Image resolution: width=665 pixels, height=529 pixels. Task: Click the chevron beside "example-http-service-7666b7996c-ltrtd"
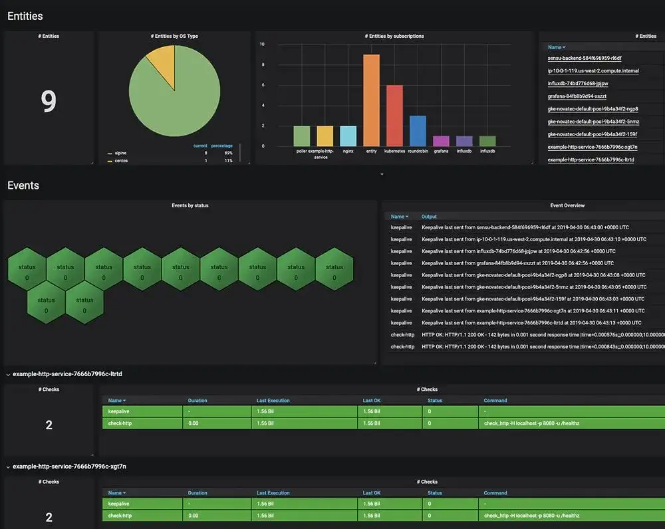point(8,373)
